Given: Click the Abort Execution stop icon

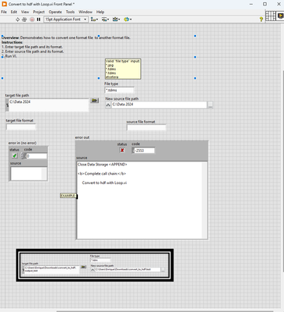Looking at the screenshot, I should (x=32, y=19).
